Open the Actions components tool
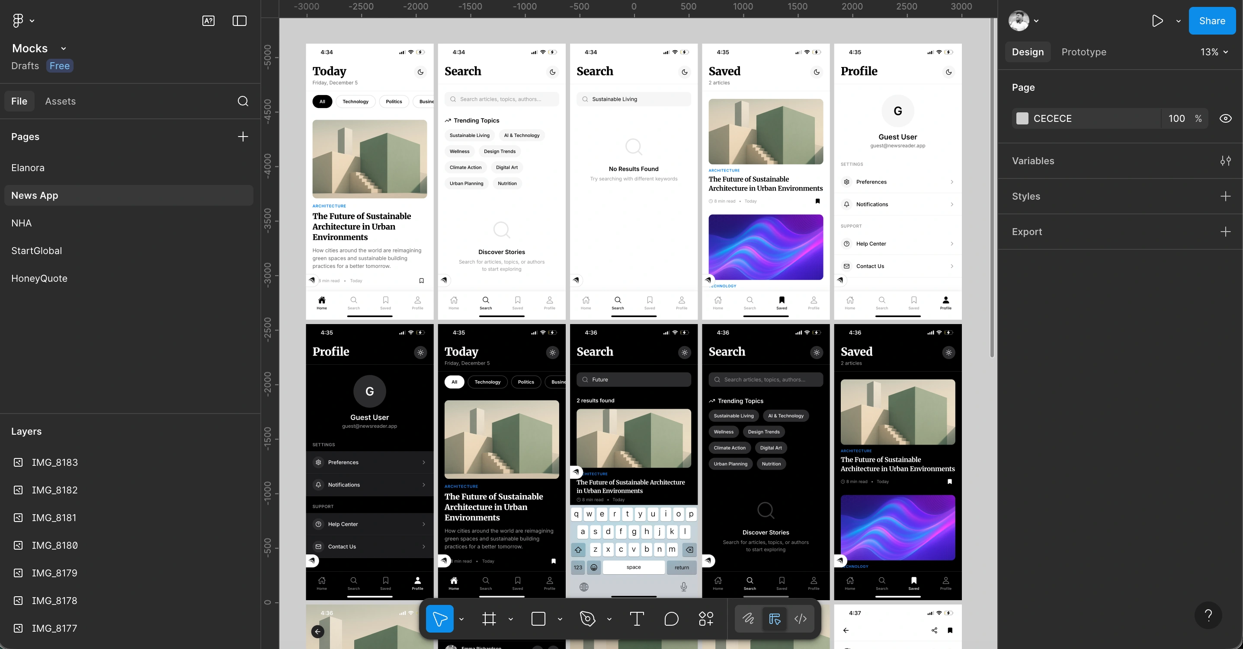Viewport: 1243px width, 649px height. 706,619
